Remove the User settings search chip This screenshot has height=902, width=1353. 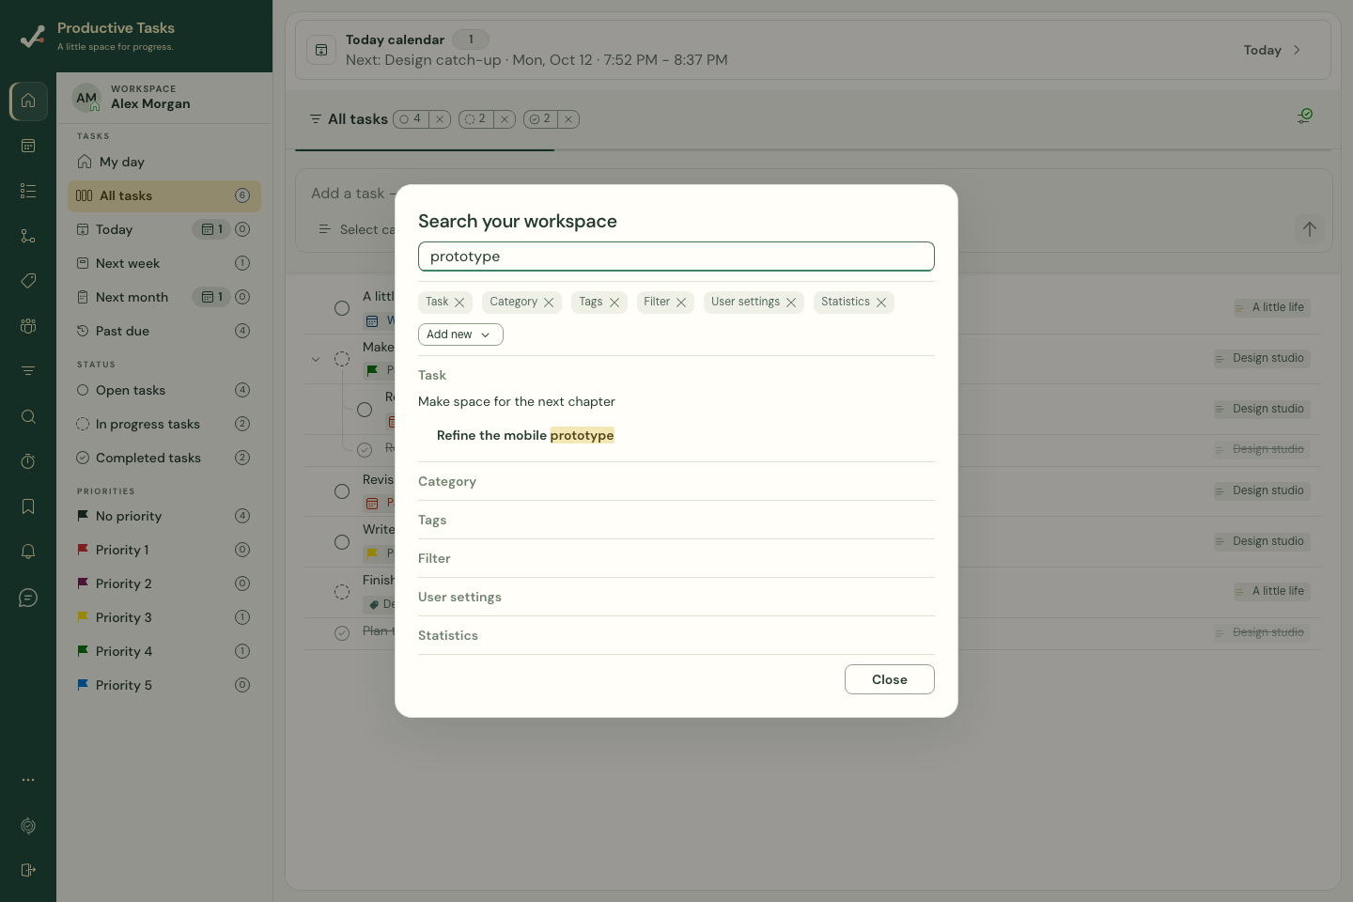tap(791, 303)
